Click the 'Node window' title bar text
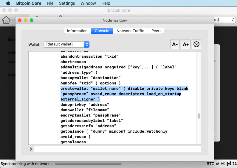Screen dimensions: 237x168 coord(115,20)
